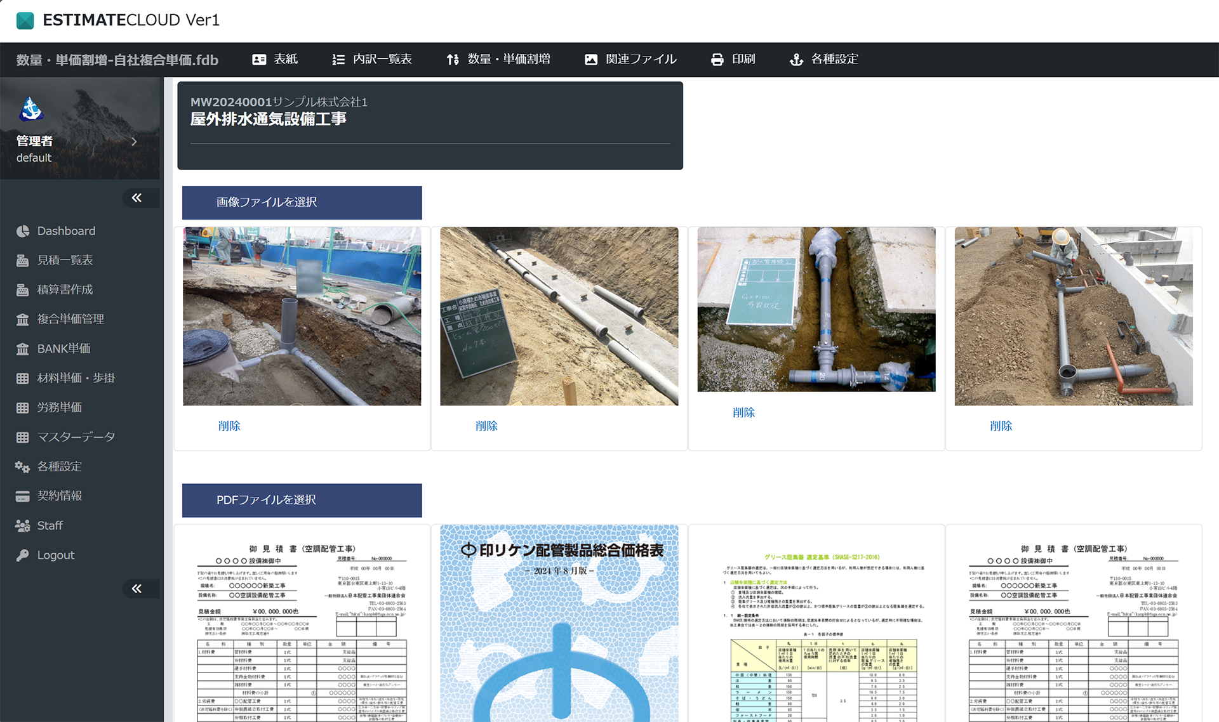
Task: Click the BANK単価 bank icon
Action: pos(23,349)
